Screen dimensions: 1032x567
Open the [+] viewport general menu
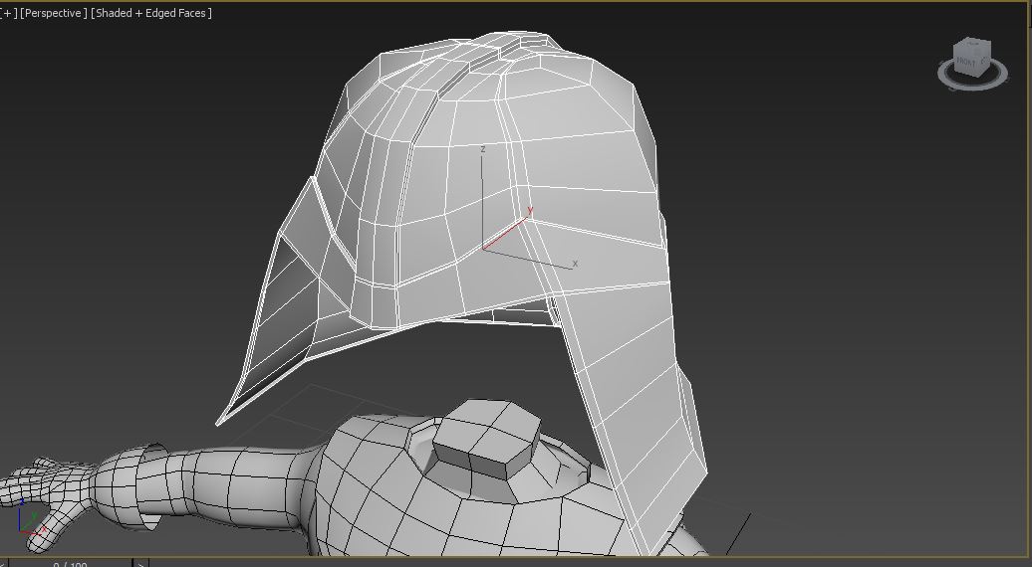click(9, 13)
